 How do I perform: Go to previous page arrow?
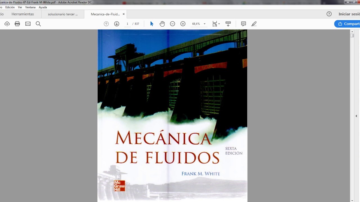[106, 24]
